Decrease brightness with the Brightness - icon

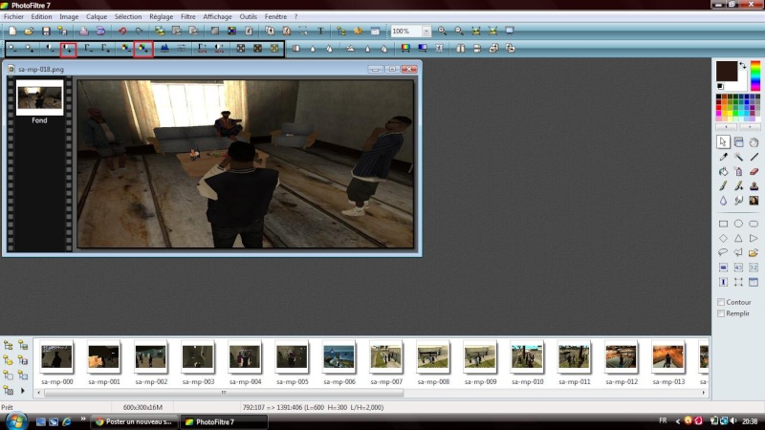tap(12, 49)
